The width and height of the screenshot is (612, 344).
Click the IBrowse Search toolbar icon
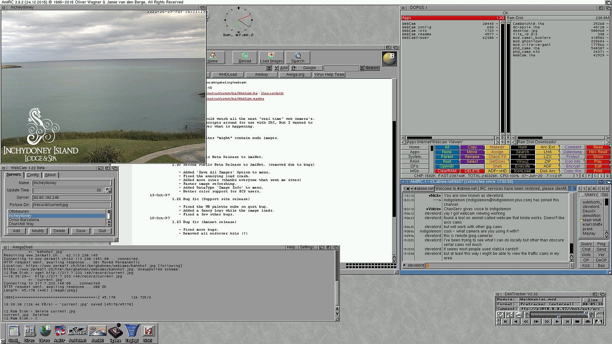pyautogui.click(x=298, y=58)
